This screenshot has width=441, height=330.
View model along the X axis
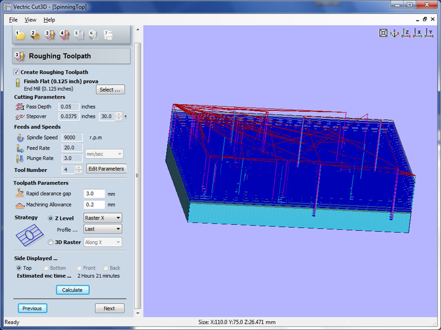(x=417, y=33)
